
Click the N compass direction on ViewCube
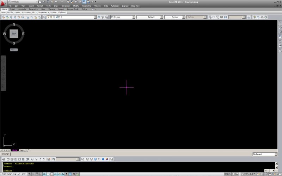pyautogui.click(x=14, y=24)
